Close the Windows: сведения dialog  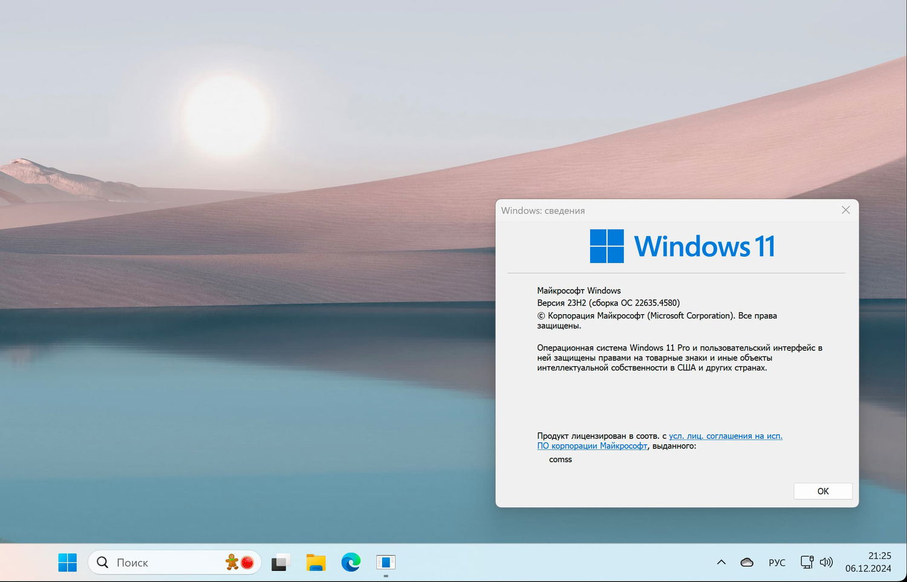click(845, 210)
